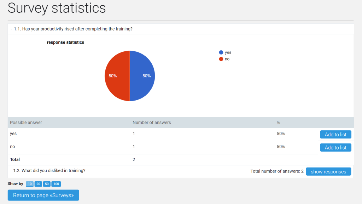The image size is (362, 204).
Task: Expand question 1.2 disliked in training
Action: tap(49, 171)
